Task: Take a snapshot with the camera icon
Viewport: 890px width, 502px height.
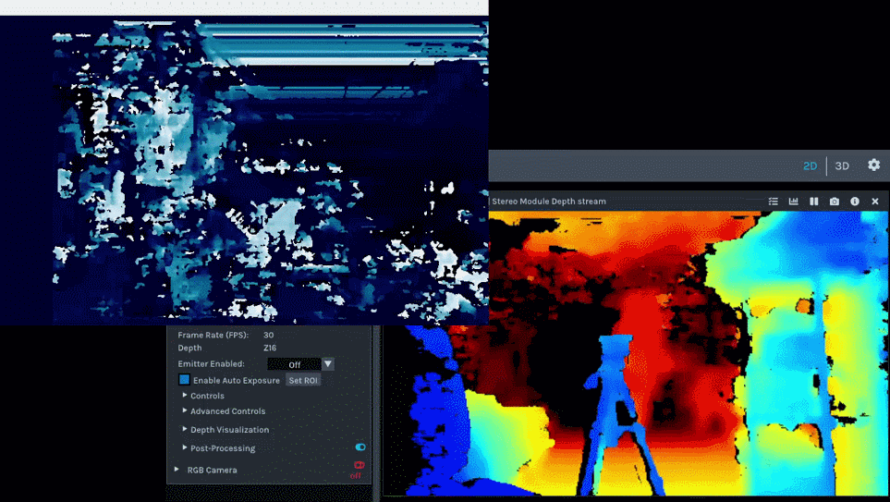Action: [x=835, y=202]
